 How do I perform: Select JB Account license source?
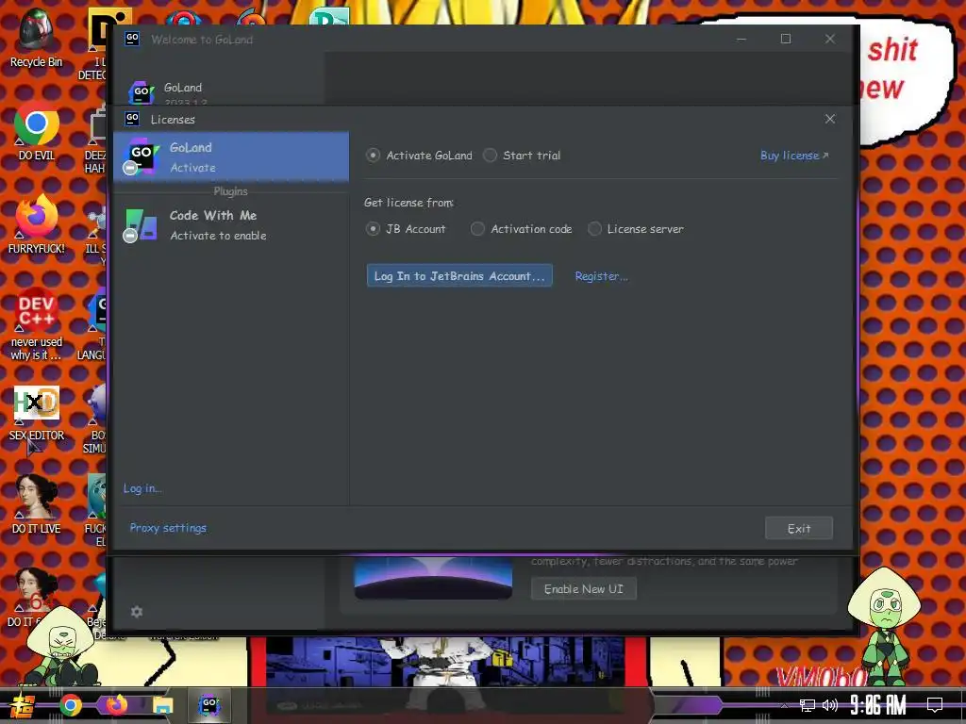click(x=406, y=229)
